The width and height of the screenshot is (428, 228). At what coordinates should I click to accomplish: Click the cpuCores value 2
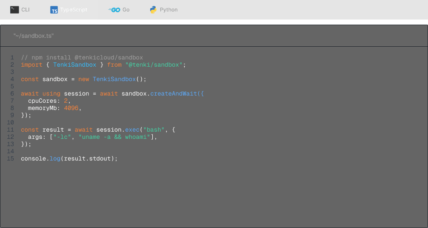coord(66,101)
